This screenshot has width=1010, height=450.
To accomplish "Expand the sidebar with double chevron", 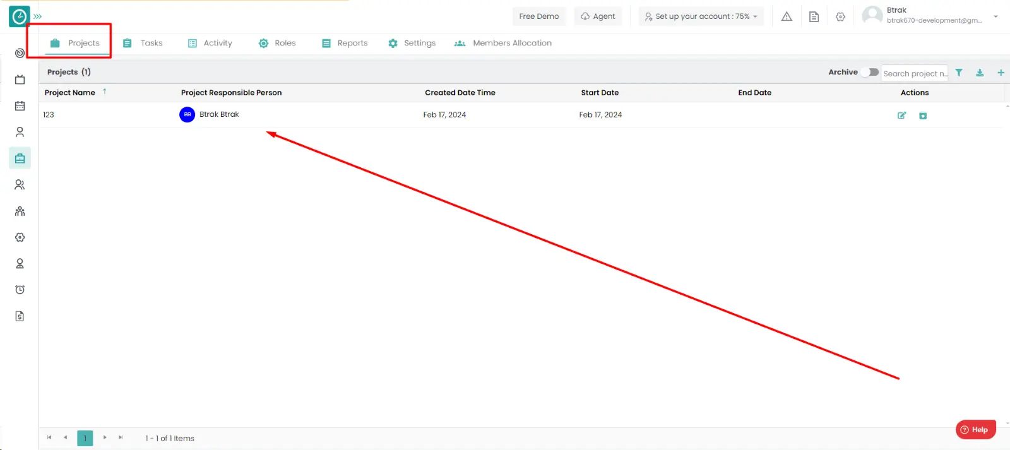I will tap(38, 16).
